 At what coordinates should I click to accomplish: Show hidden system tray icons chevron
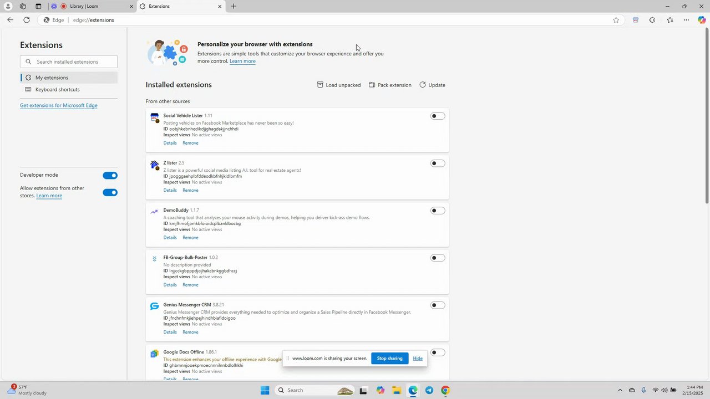click(620, 390)
